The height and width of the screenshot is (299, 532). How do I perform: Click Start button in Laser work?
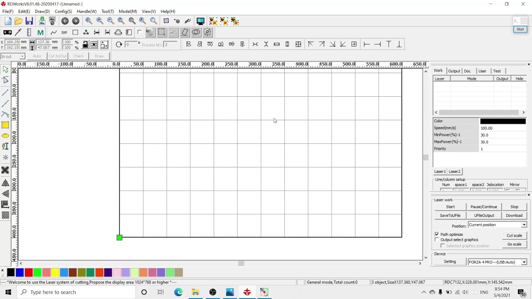point(450,207)
